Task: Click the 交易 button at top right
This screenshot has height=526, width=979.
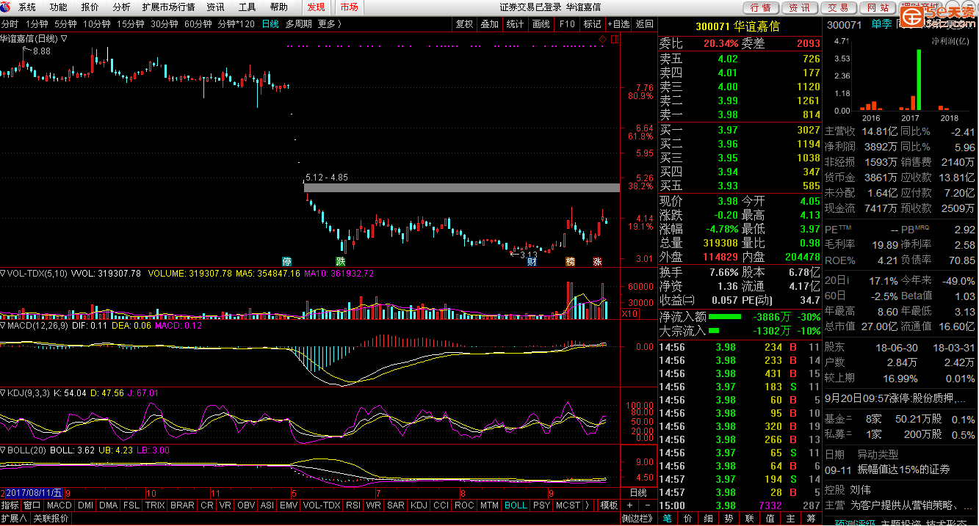Action: (838, 7)
